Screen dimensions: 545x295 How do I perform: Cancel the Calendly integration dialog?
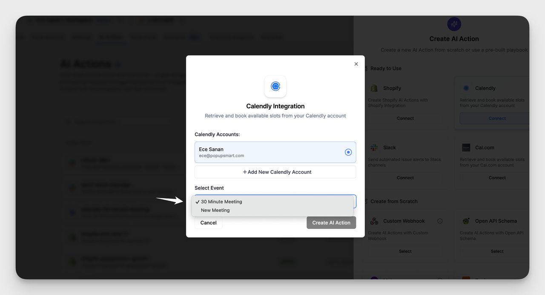pos(208,223)
